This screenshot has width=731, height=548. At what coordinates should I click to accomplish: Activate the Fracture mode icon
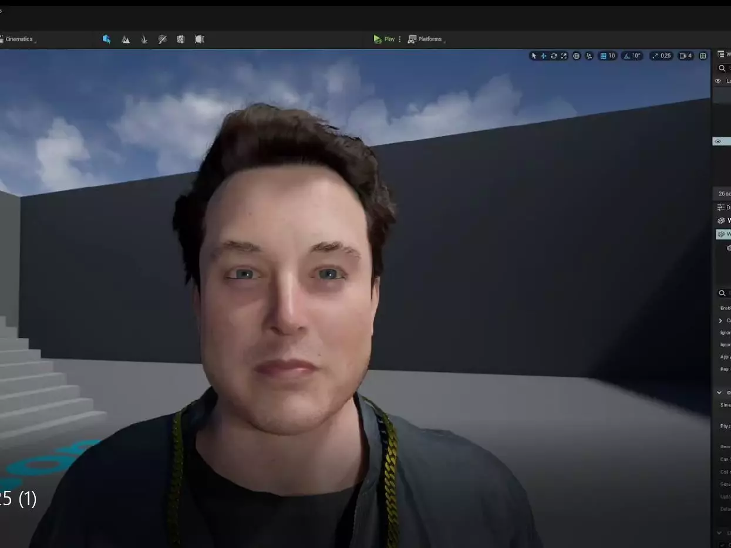(x=181, y=39)
